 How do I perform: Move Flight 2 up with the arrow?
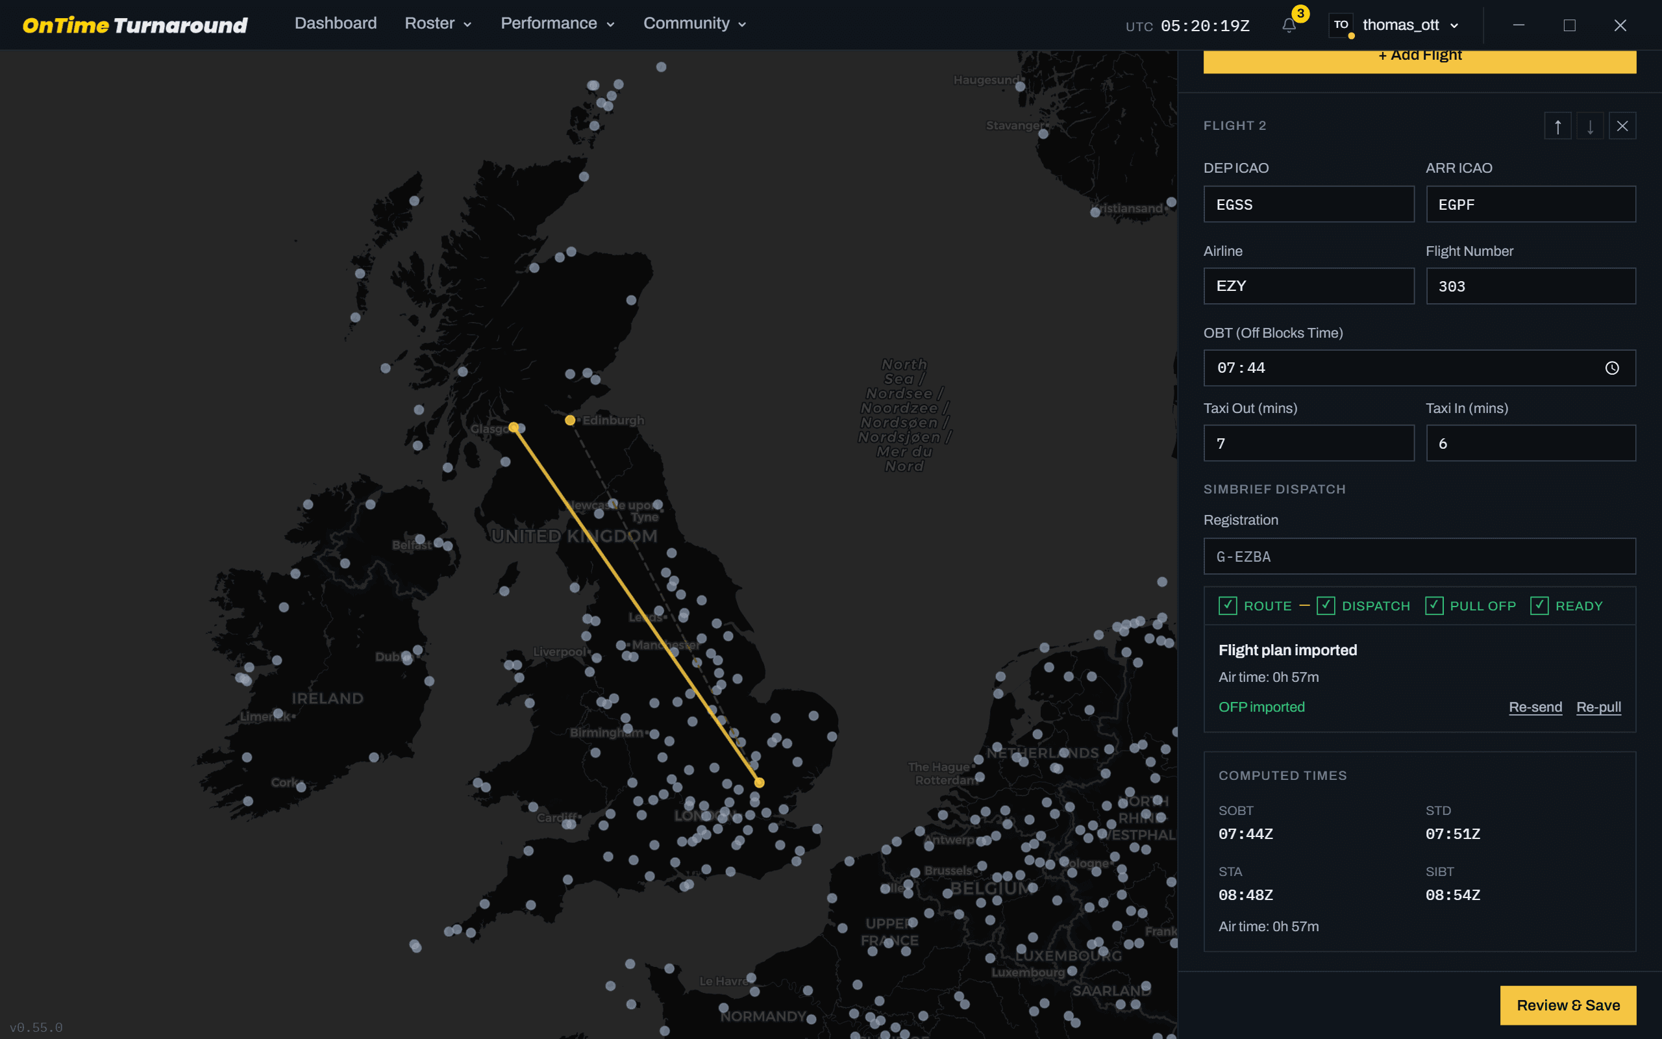click(x=1557, y=127)
